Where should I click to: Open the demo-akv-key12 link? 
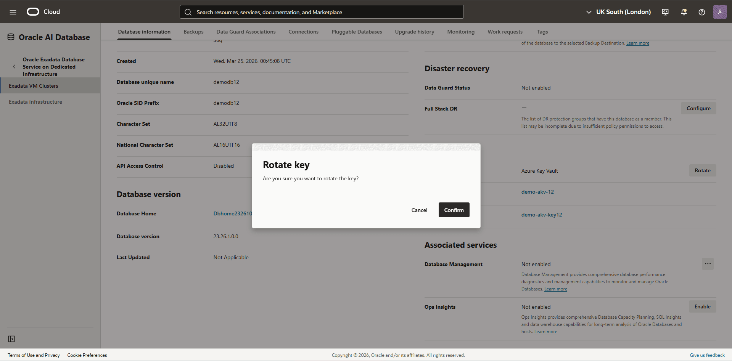pyautogui.click(x=541, y=214)
